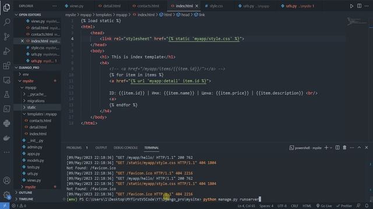Split the editor right
This screenshot has height=209, width=373.
point(359,6)
